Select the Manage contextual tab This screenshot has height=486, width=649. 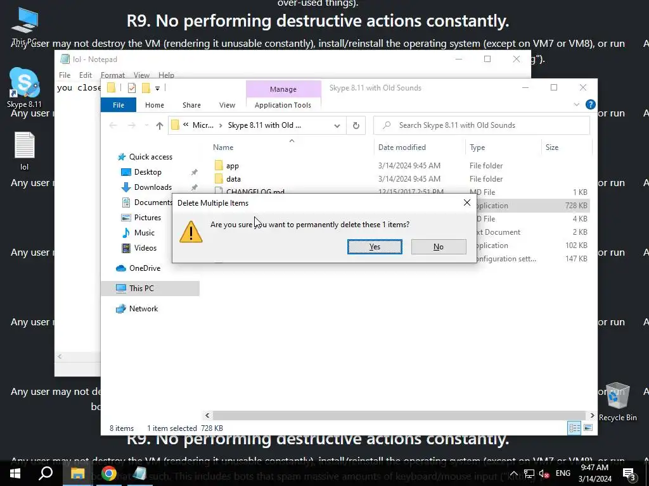[x=283, y=89]
